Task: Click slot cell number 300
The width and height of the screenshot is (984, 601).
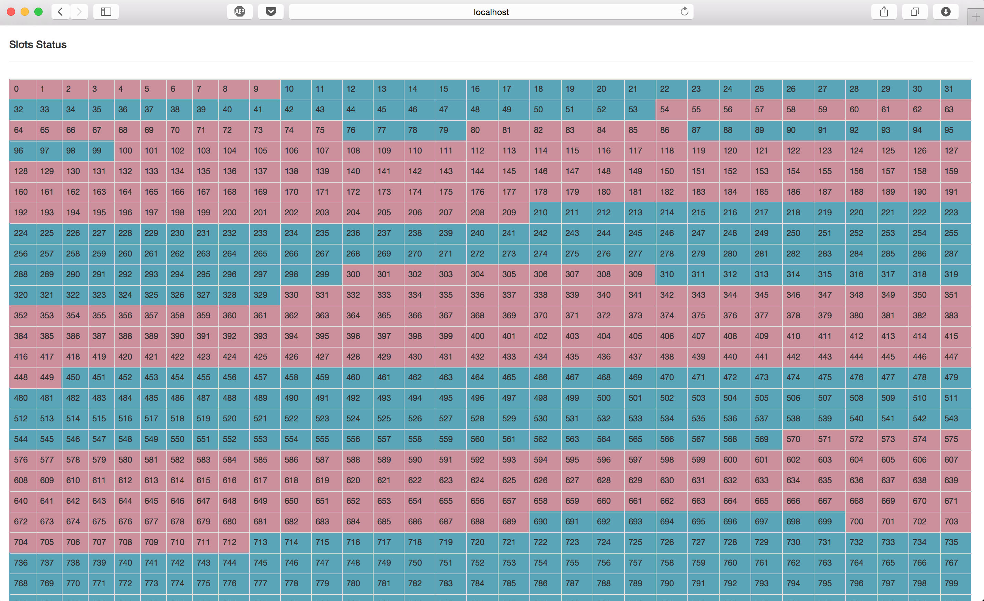Action: pyautogui.click(x=357, y=274)
